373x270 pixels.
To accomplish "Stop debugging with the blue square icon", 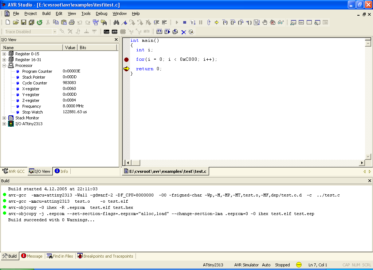I will tap(185, 23).
